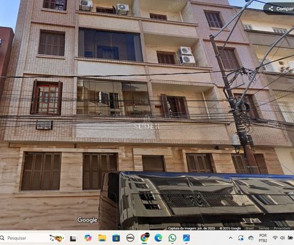Click the Compartilhar share button
The height and width of the screenshot is (245, 294).
coord(280,9)
